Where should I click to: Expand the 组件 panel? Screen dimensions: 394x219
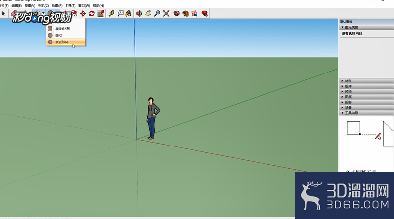point(367,86)
